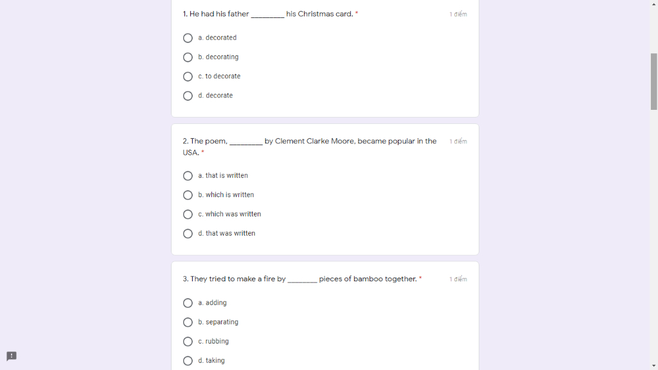
Task: Select 'b. which is written' option
Action: (x=188, y=195)
